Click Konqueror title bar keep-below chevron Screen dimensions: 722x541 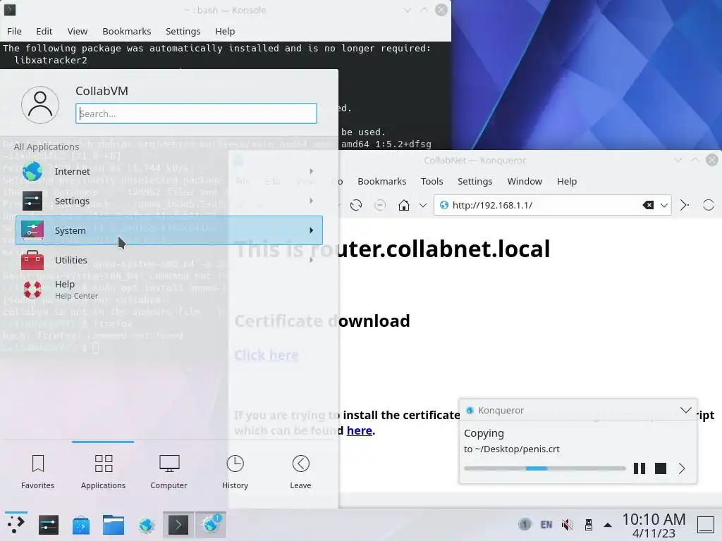pos(678,160)
